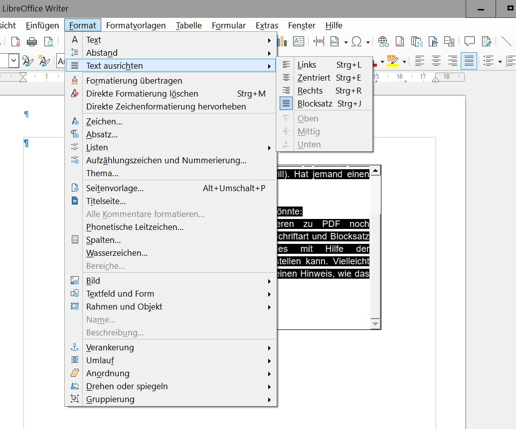Screen dimensions: 516x429
Task: Select Links alignment in submenu
Action: point(324,65)
